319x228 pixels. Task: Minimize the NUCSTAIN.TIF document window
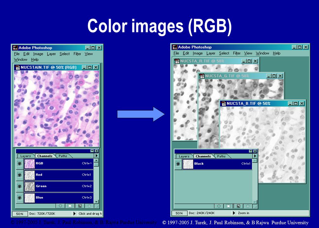coord(84,67)
